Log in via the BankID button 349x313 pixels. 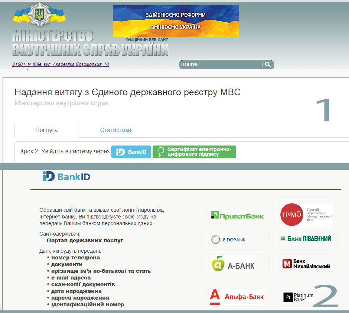pos(131,152)
